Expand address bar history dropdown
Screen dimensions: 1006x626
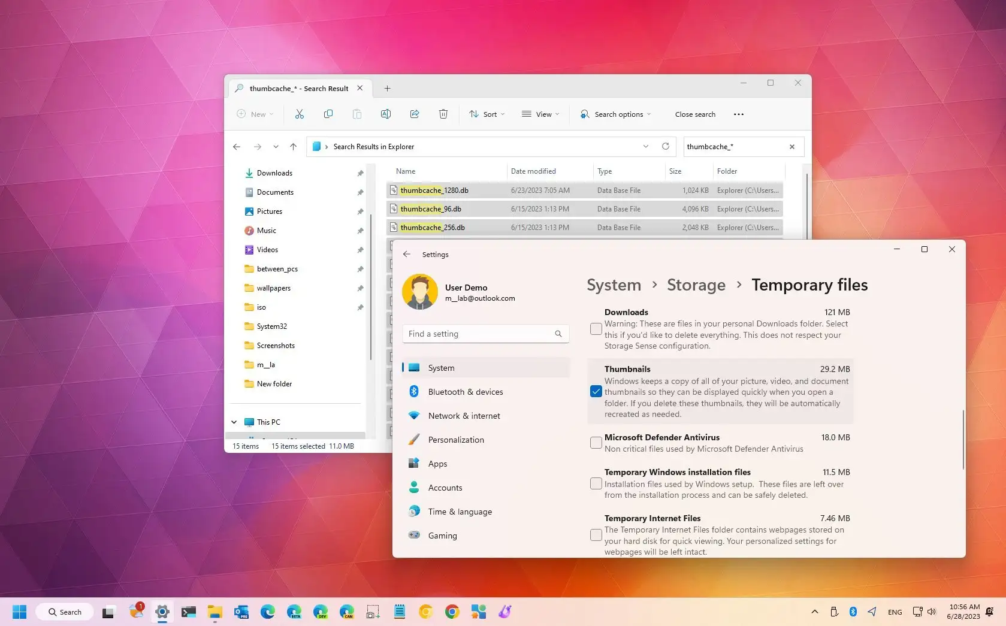[646, 146]
